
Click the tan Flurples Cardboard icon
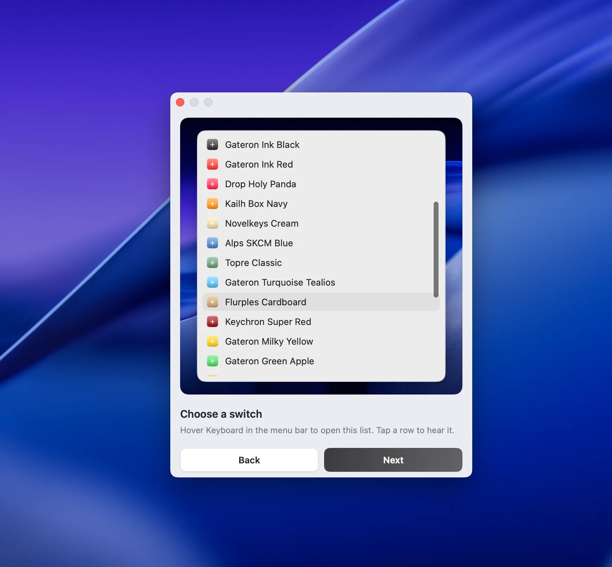212,302
